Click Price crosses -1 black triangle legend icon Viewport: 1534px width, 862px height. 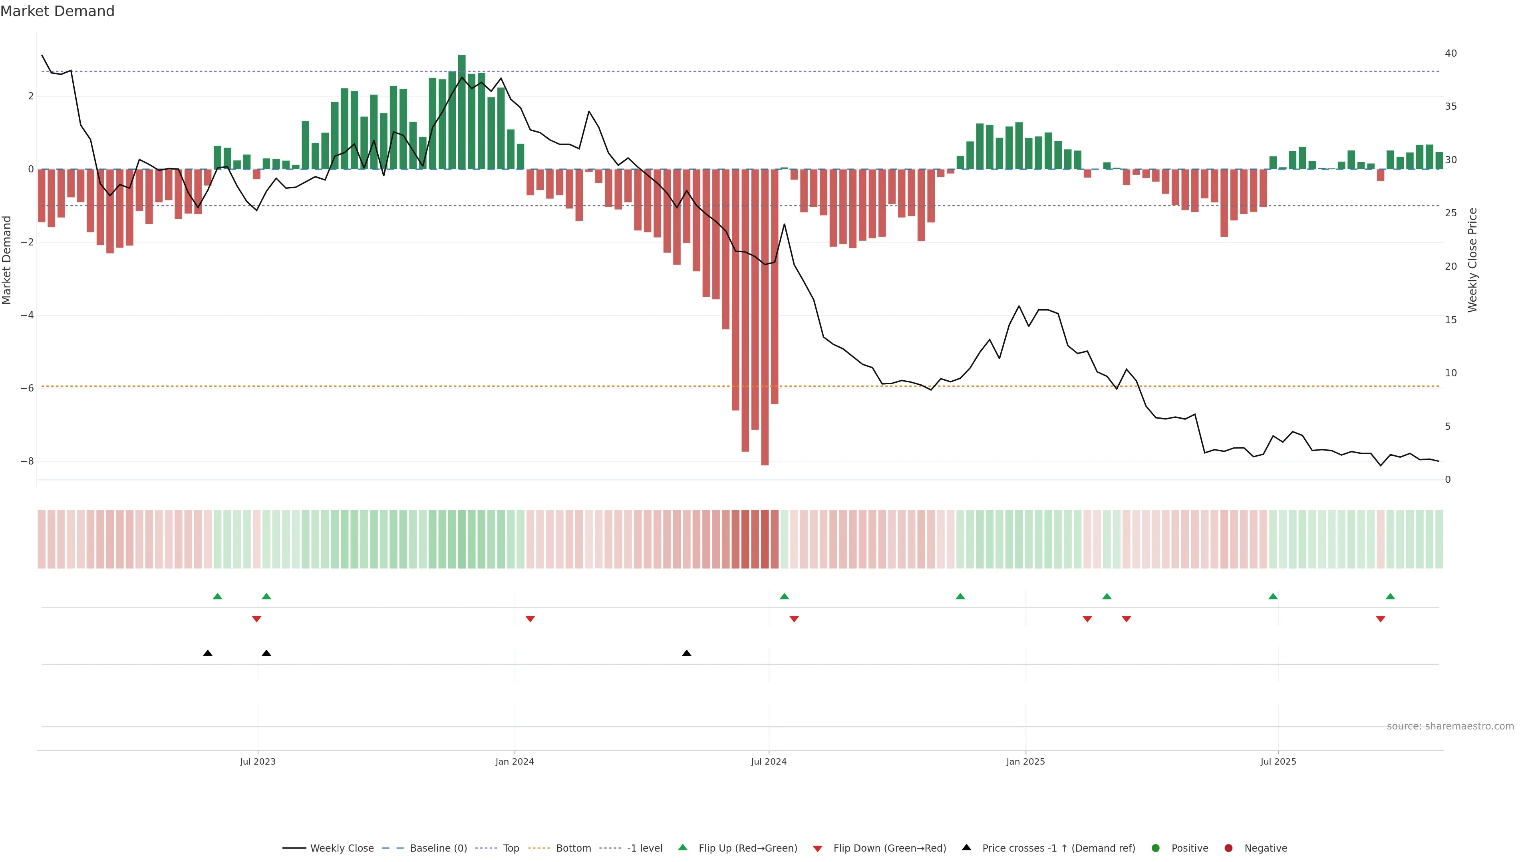point(966,848)
